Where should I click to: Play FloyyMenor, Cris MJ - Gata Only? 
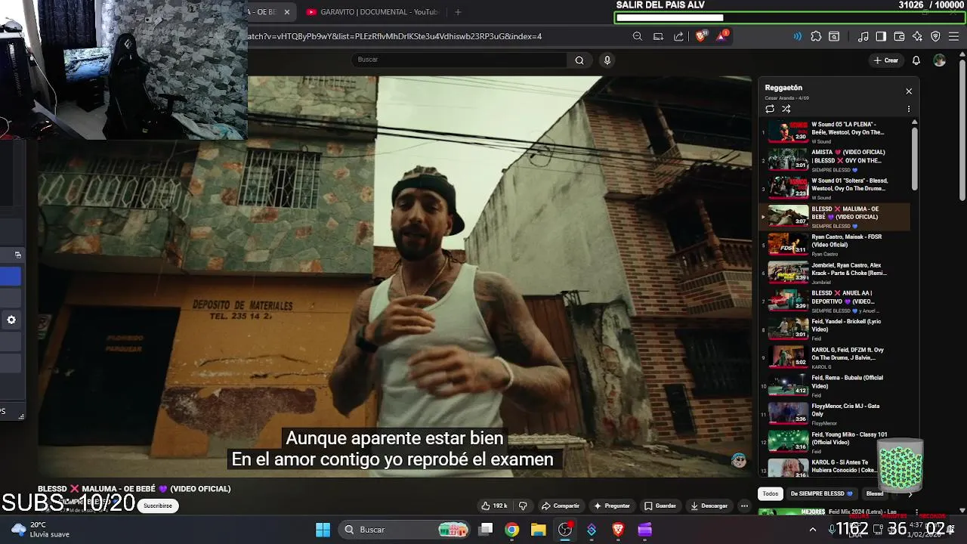[x=835, y=414]
